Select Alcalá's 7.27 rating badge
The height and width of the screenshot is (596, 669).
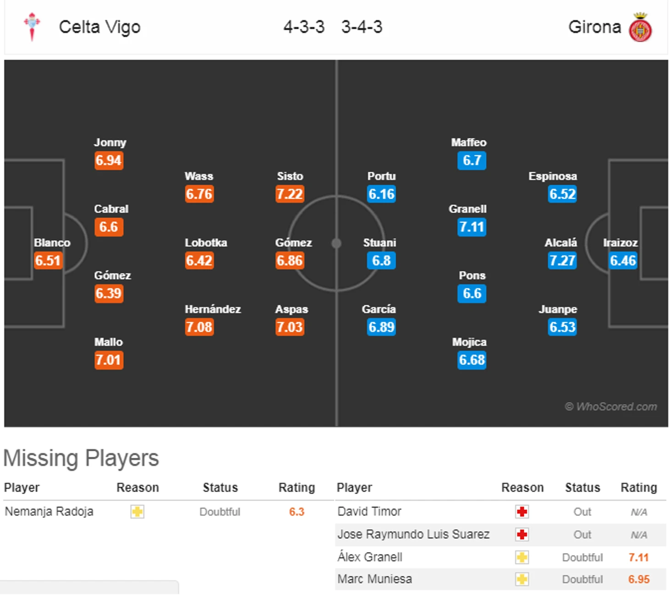pyautogui.click(x=562, y=260)
